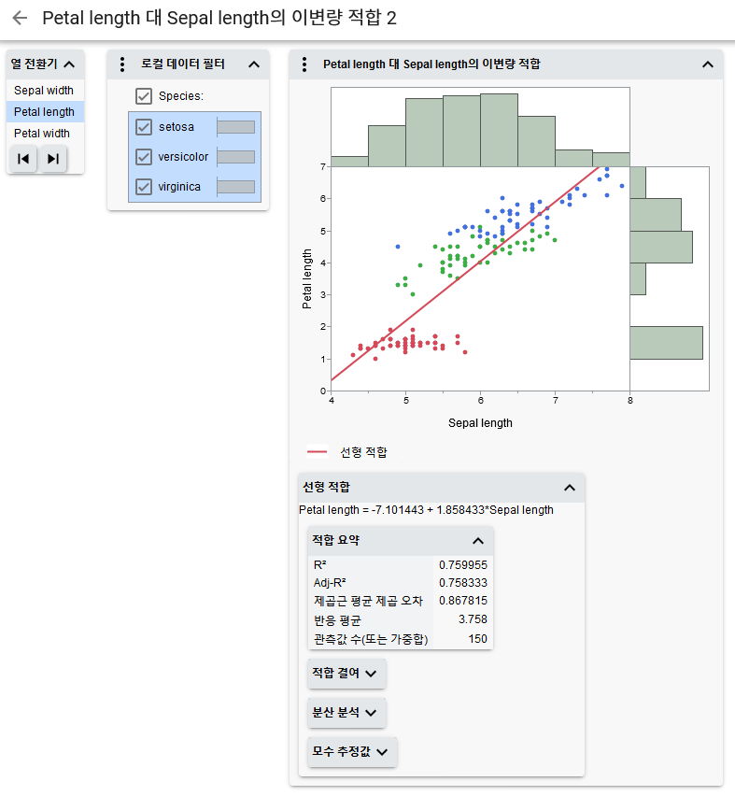Go to next column in switcher
The height and width of the screenshot is (796, 735).
(53, 159)
